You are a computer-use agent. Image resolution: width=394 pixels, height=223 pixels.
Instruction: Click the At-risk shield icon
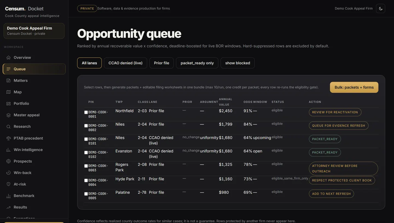click(8, 184)
